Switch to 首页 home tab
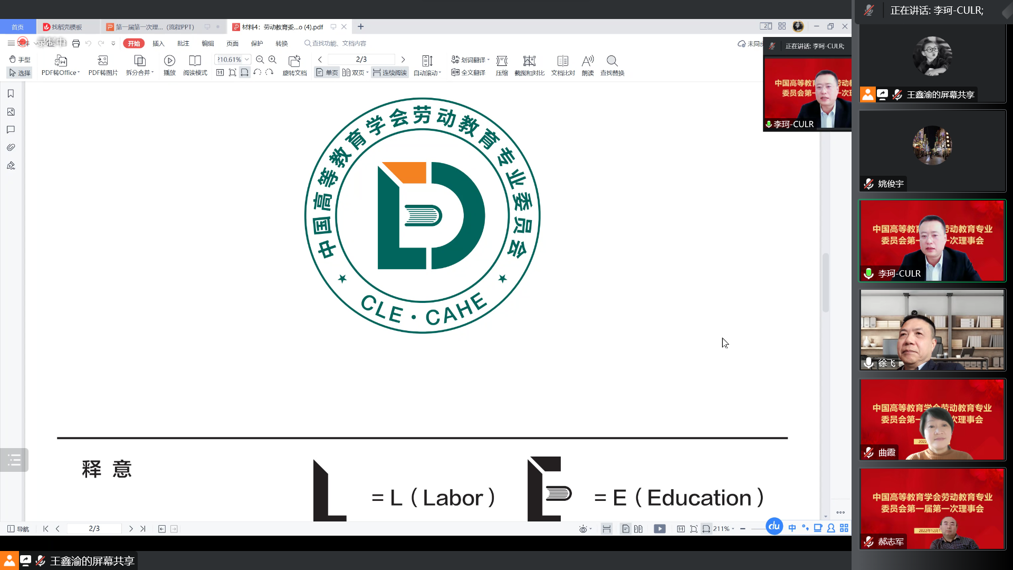 click(18, 27)
